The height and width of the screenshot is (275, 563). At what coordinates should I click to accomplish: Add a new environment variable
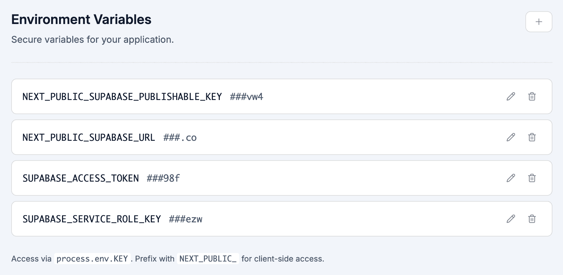(539, 22)
